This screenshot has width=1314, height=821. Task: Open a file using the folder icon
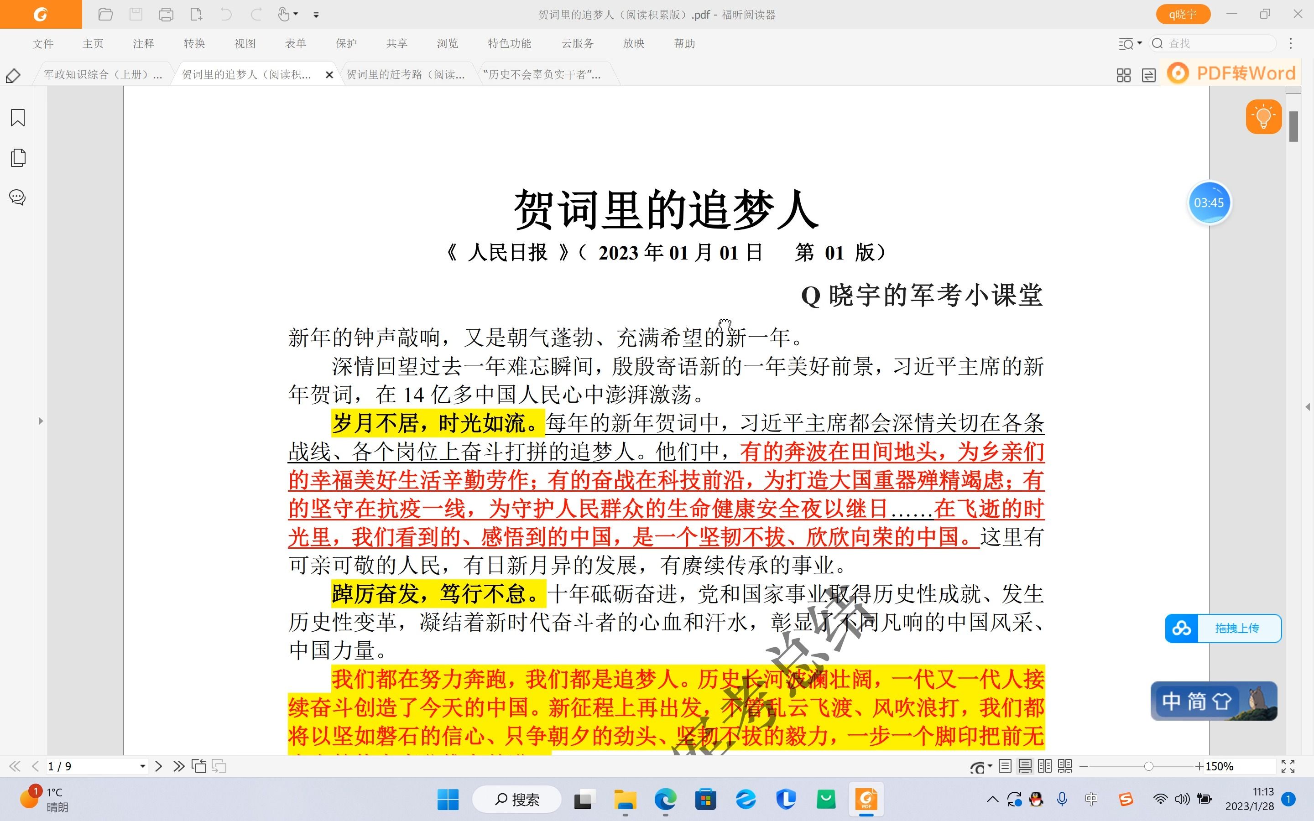(106, 14)
